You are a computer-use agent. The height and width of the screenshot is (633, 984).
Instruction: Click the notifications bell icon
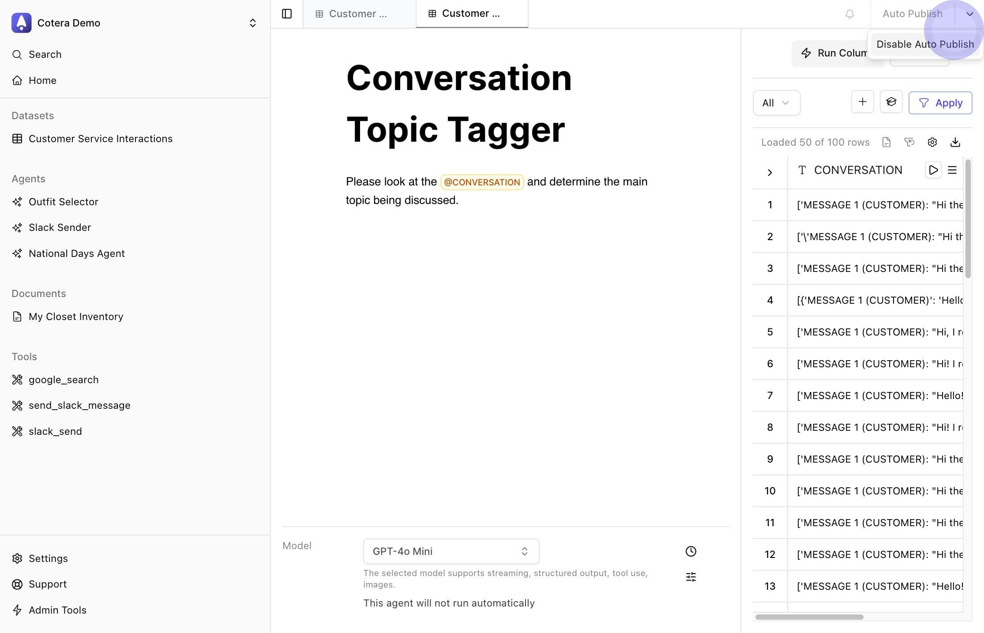[x=849, y=14]
